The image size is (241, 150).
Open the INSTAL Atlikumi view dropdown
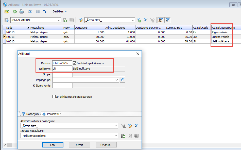[59, 20]
